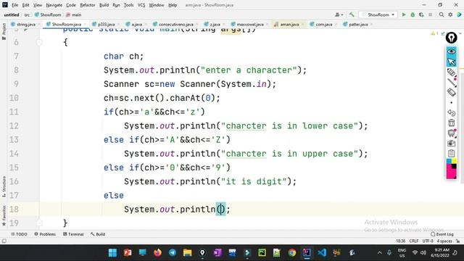
Task: Open the Tools menu
Action: tap(128, 5)
